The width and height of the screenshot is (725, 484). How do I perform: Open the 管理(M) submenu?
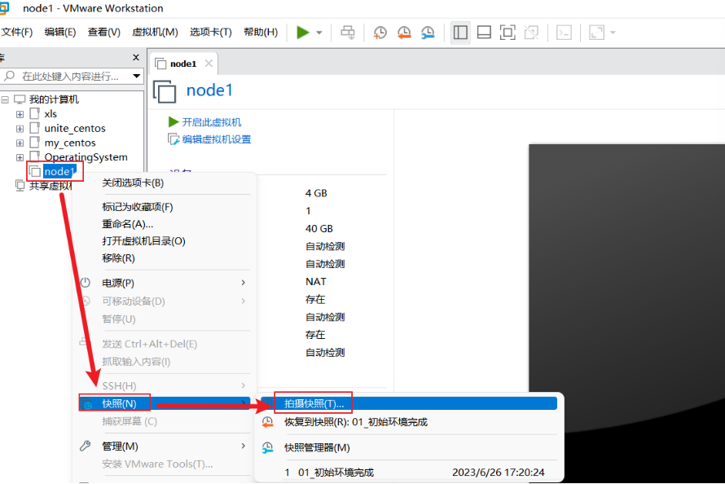pyautogui.click(x=164, y=446)
